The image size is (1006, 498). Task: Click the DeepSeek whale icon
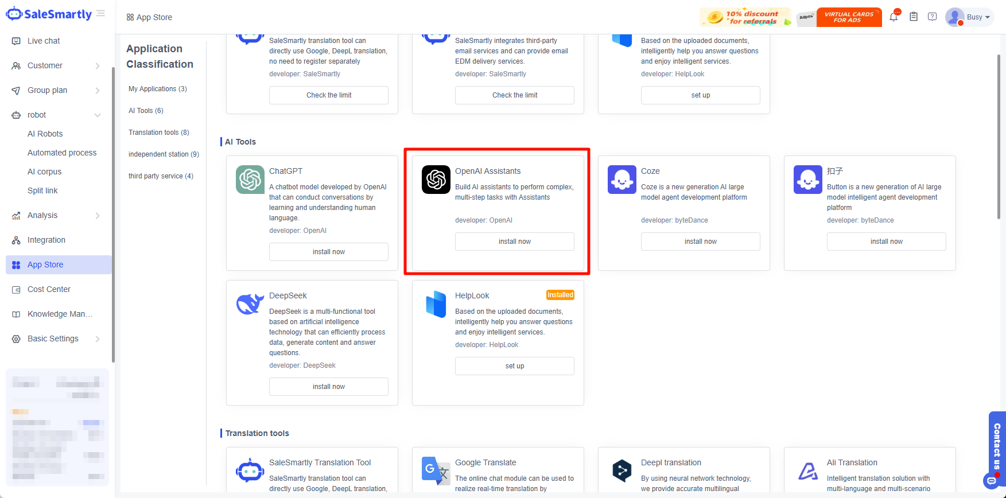(250, 304)
